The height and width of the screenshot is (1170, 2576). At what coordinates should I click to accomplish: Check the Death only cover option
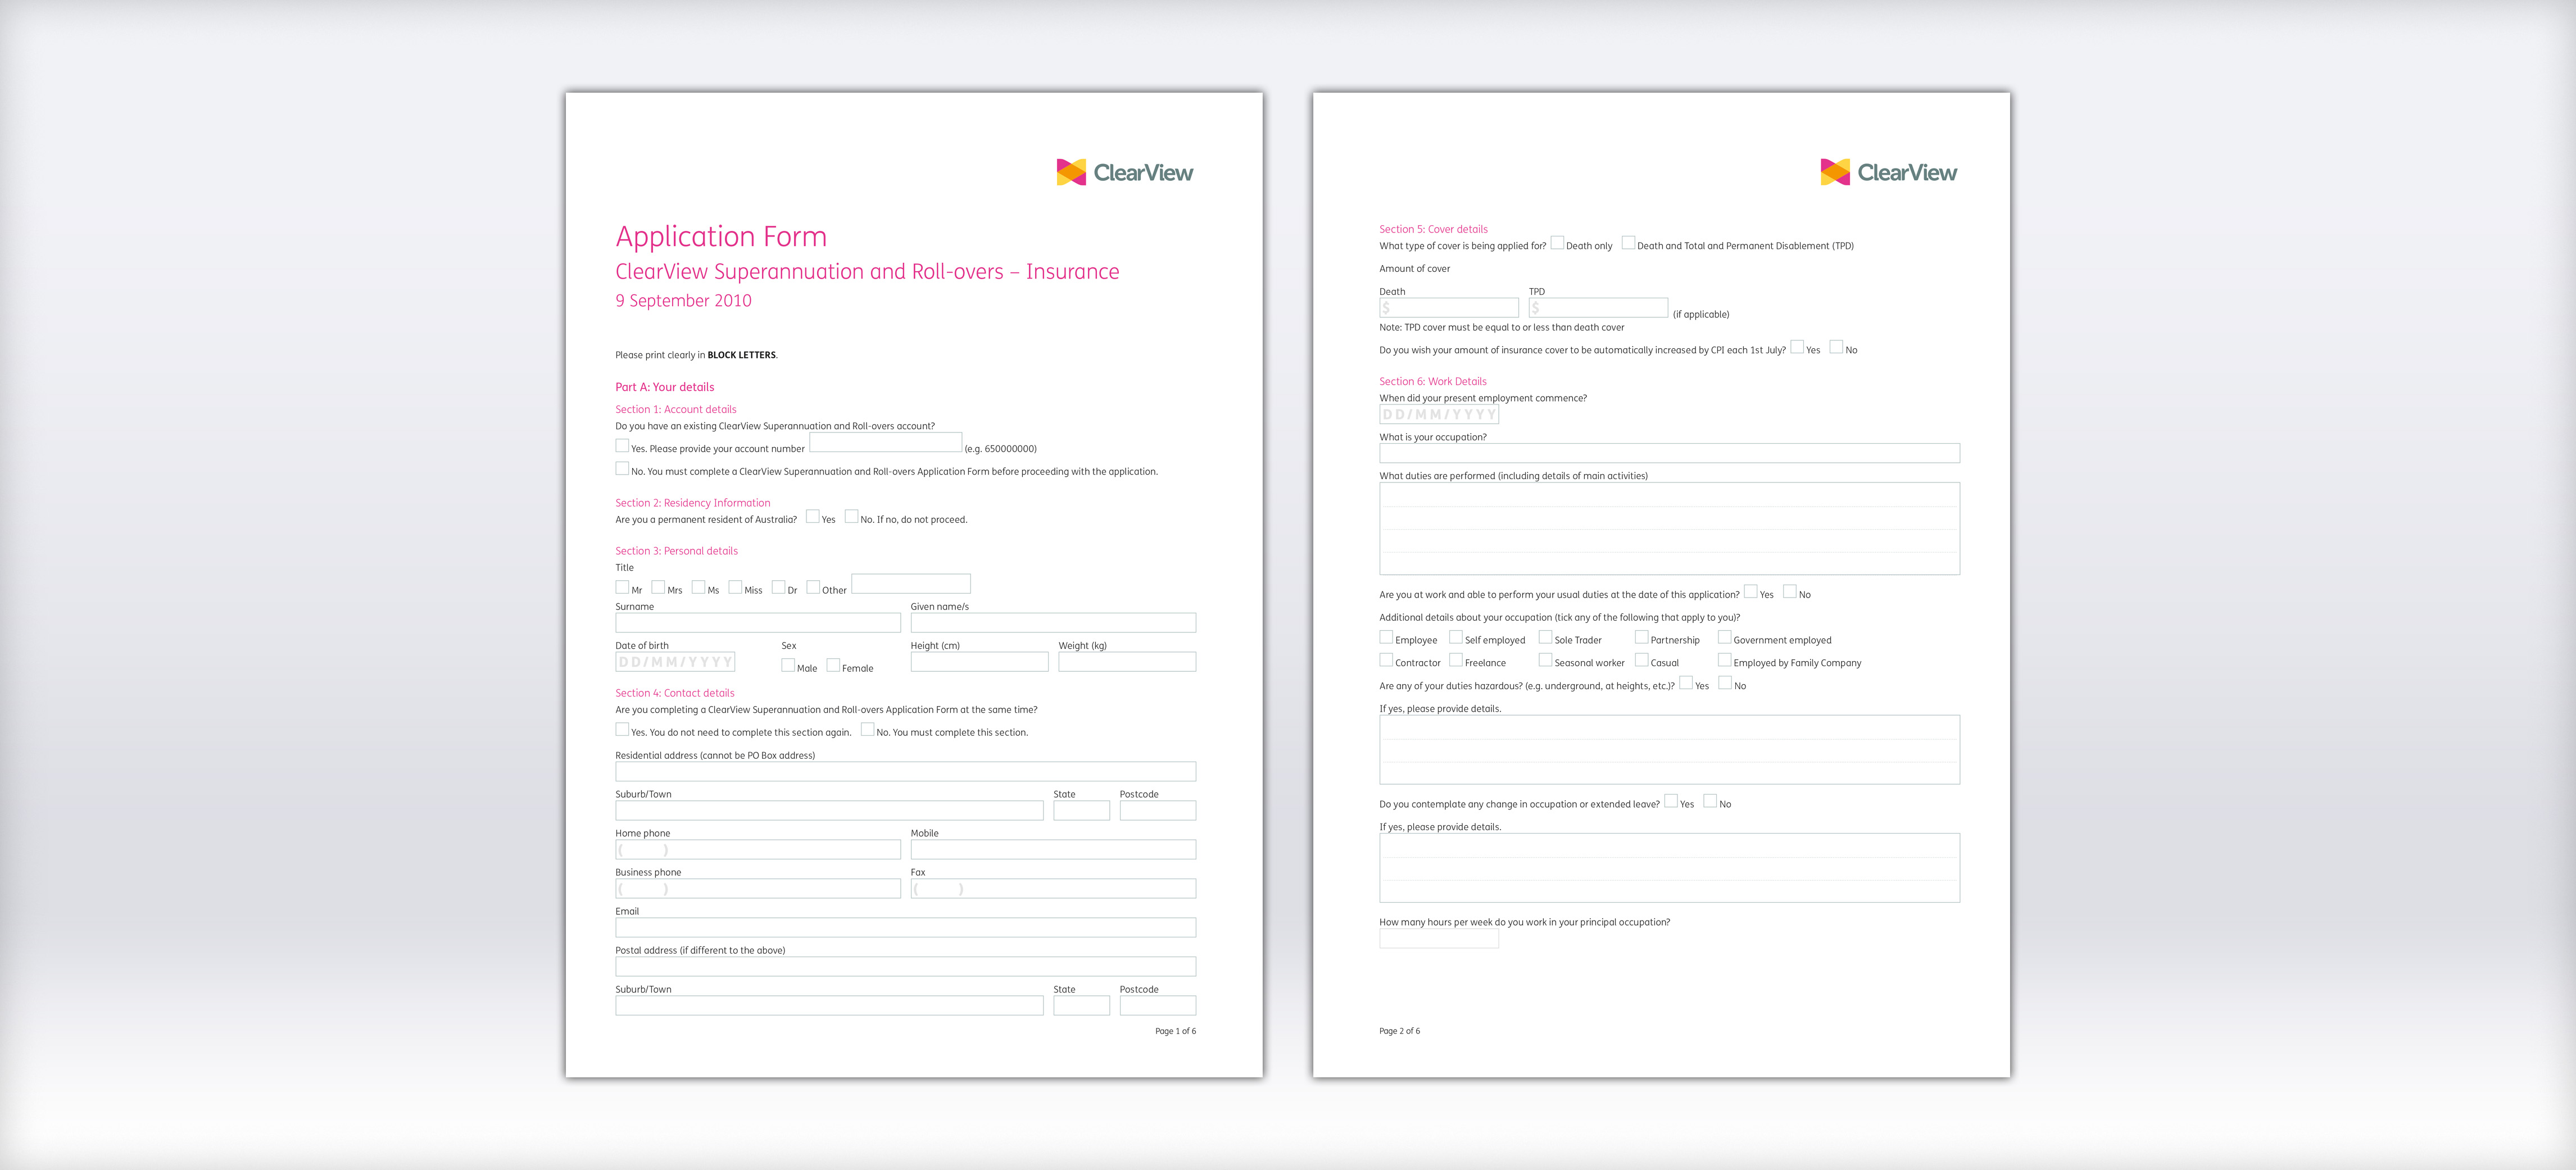pos(1557,243)
